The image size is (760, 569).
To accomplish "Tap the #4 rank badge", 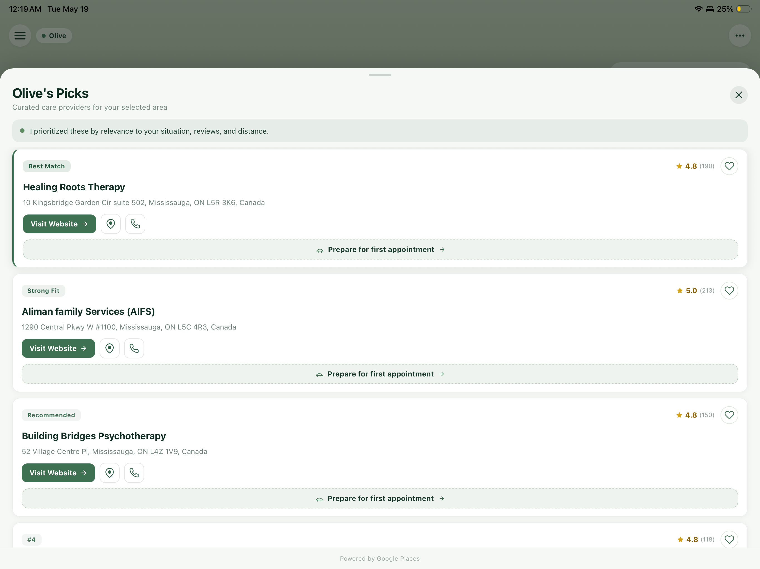I will (x=32, y=540).
